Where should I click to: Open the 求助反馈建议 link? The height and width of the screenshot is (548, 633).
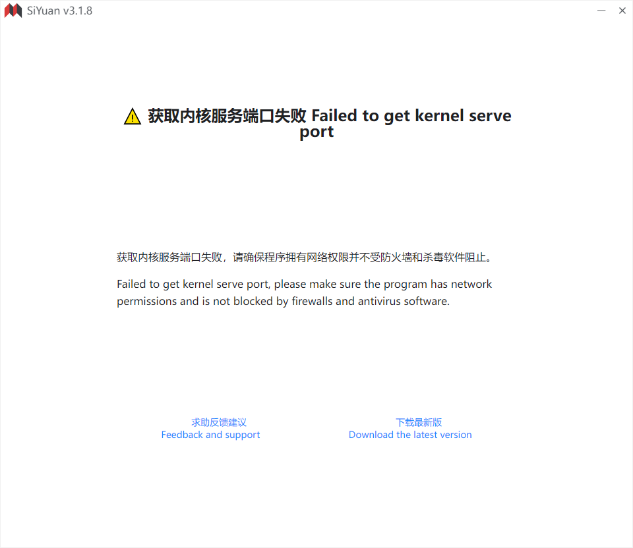[219, 422]
